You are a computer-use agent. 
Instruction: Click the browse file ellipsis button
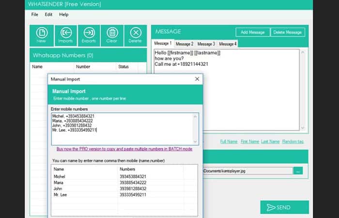[298, 171]
